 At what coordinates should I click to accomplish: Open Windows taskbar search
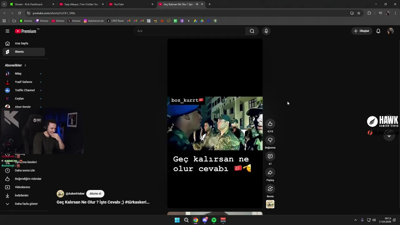coord(186,220)
